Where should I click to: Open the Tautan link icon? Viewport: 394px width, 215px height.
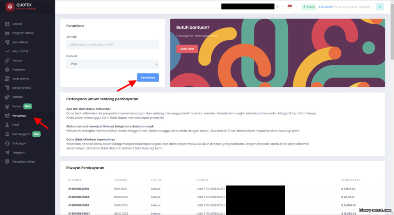point(7,60)
